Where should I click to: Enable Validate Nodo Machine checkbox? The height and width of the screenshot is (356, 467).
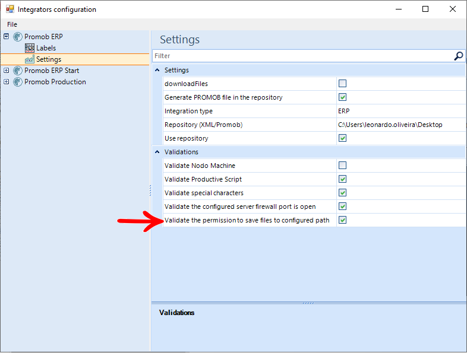342,166
